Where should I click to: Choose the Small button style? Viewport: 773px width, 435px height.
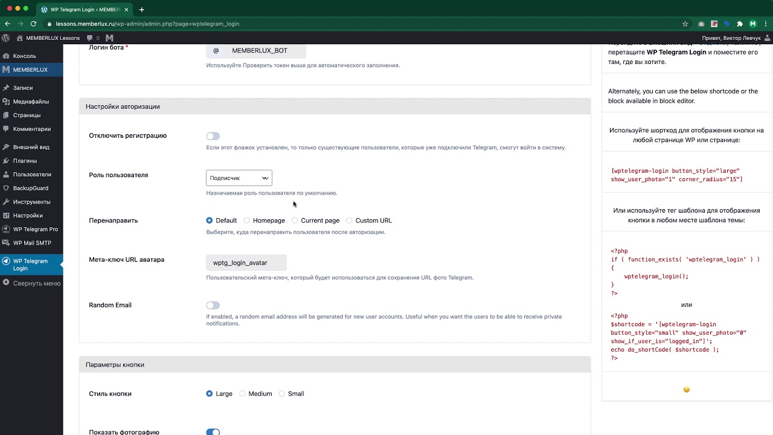(281, 393)
